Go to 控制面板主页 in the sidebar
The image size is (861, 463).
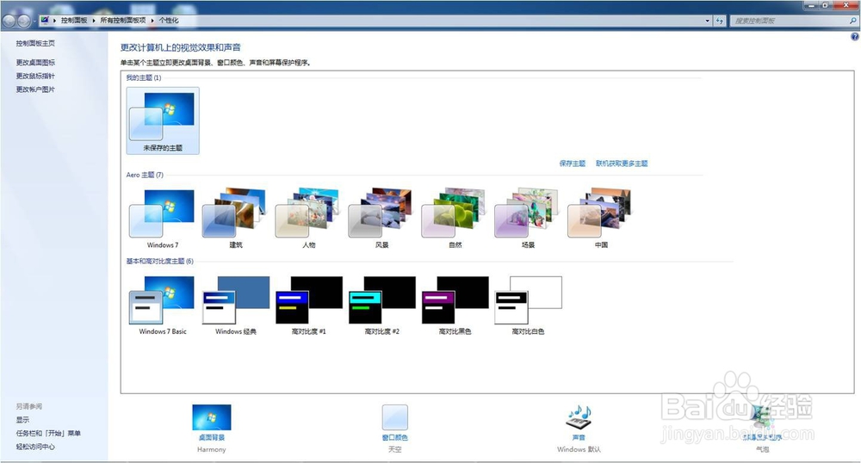pyautogui.click(x=35, y=43)
